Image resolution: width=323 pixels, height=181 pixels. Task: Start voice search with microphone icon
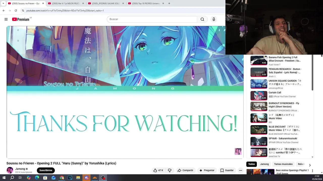pyautogui.click(x=214, y=19)
